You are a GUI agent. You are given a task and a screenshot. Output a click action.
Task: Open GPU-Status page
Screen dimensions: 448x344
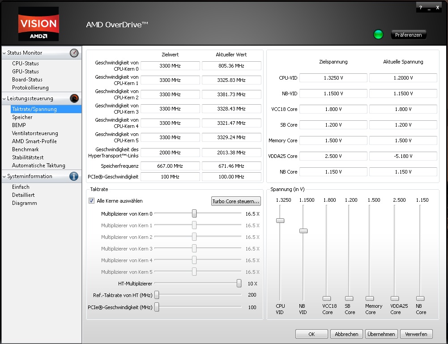pyautogui.click(x=26, y=72)
